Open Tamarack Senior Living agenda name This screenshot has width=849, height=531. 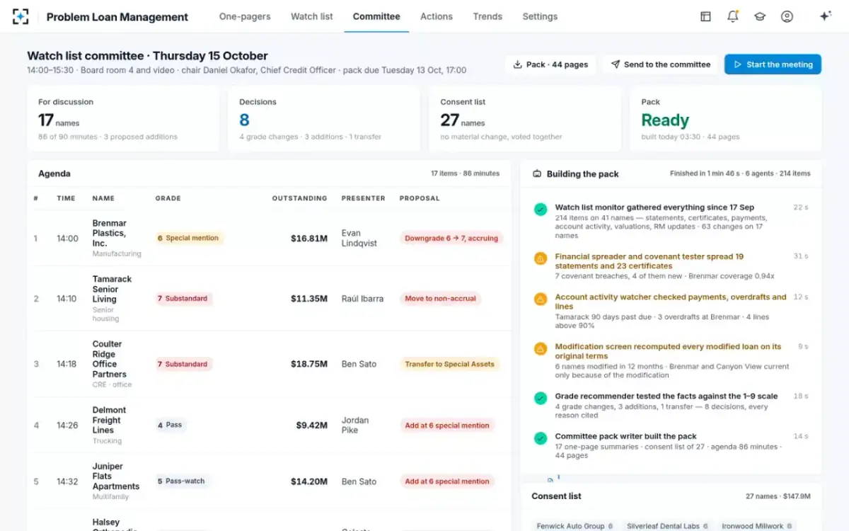(112, 289)
